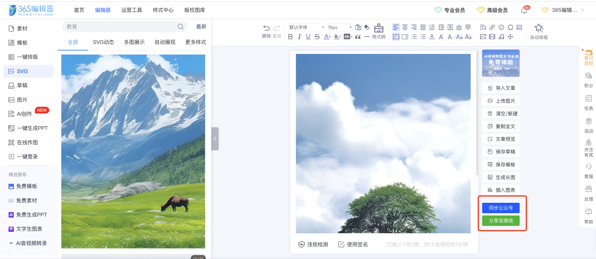Open the 活动 gift activity panel
The height and width of the screenshot is (259, 596).
pyautogui.click(x=588, y=125)
